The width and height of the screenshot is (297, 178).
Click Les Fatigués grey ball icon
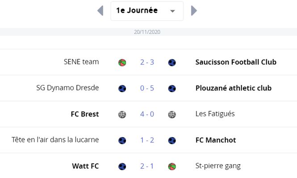click(x=172, y=114)
